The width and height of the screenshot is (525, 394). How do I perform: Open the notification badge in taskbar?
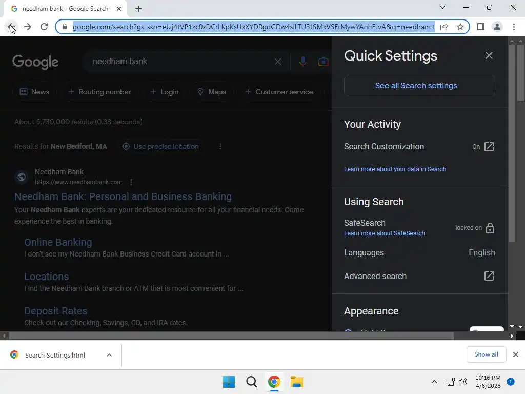pos(511,382)
